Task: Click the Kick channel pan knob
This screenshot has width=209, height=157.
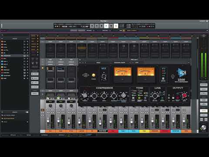Action: click(x=51, y=106)
